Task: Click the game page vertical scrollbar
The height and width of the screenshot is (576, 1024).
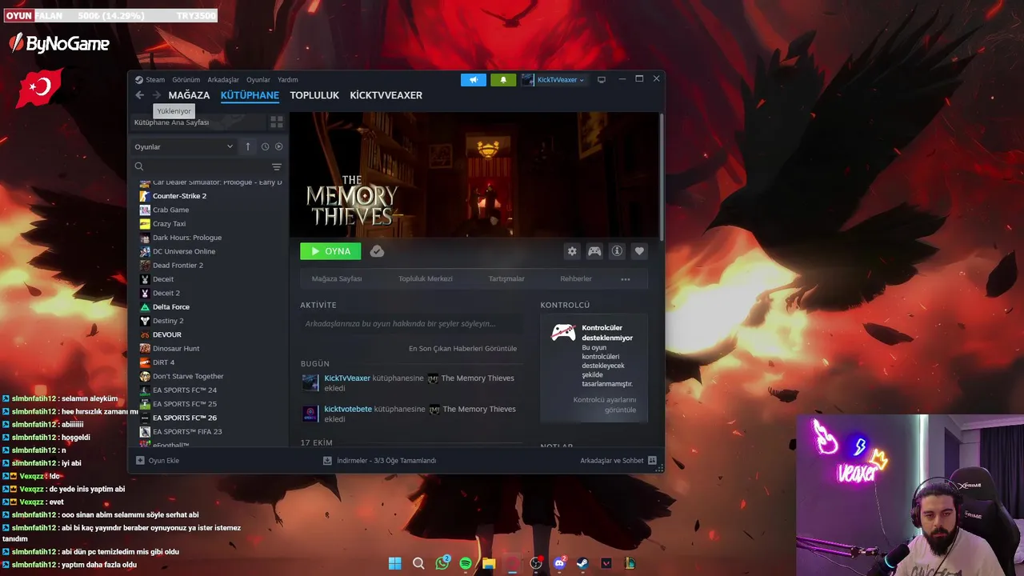Action: (662, 176)
